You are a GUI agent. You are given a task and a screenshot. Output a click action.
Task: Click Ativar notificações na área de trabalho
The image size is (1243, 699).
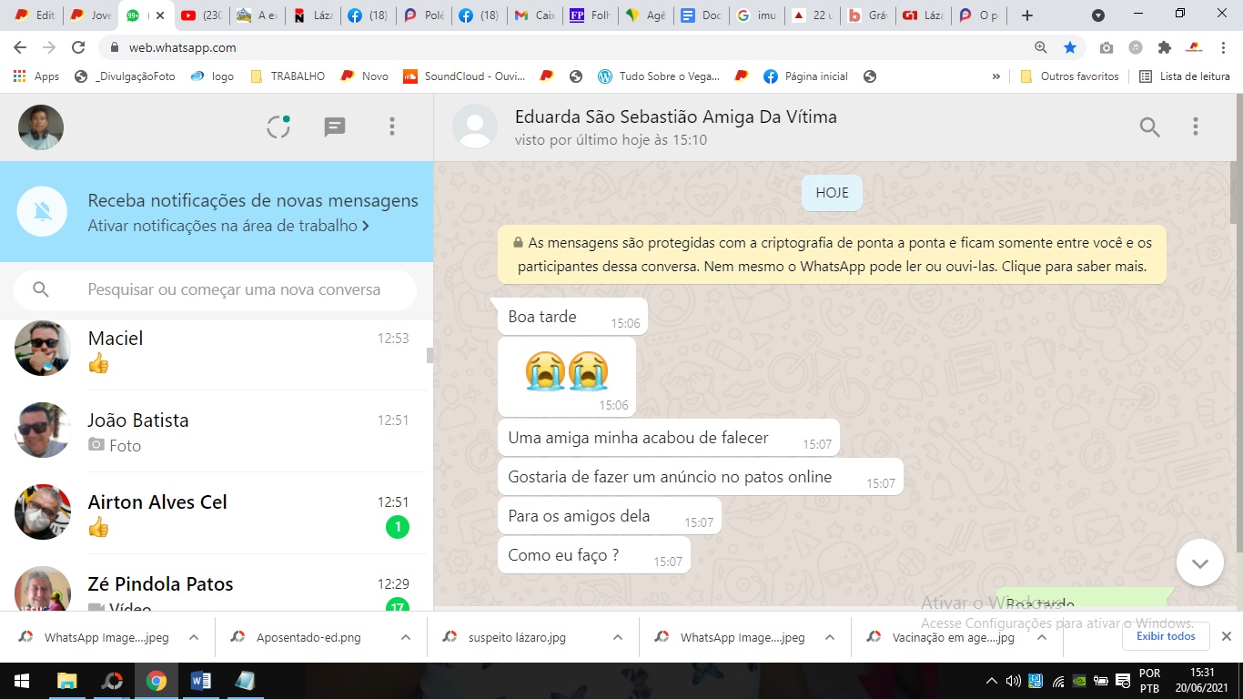click(x=224, y=224)
